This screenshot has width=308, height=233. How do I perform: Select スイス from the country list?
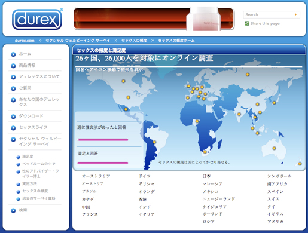click(273, 199)
